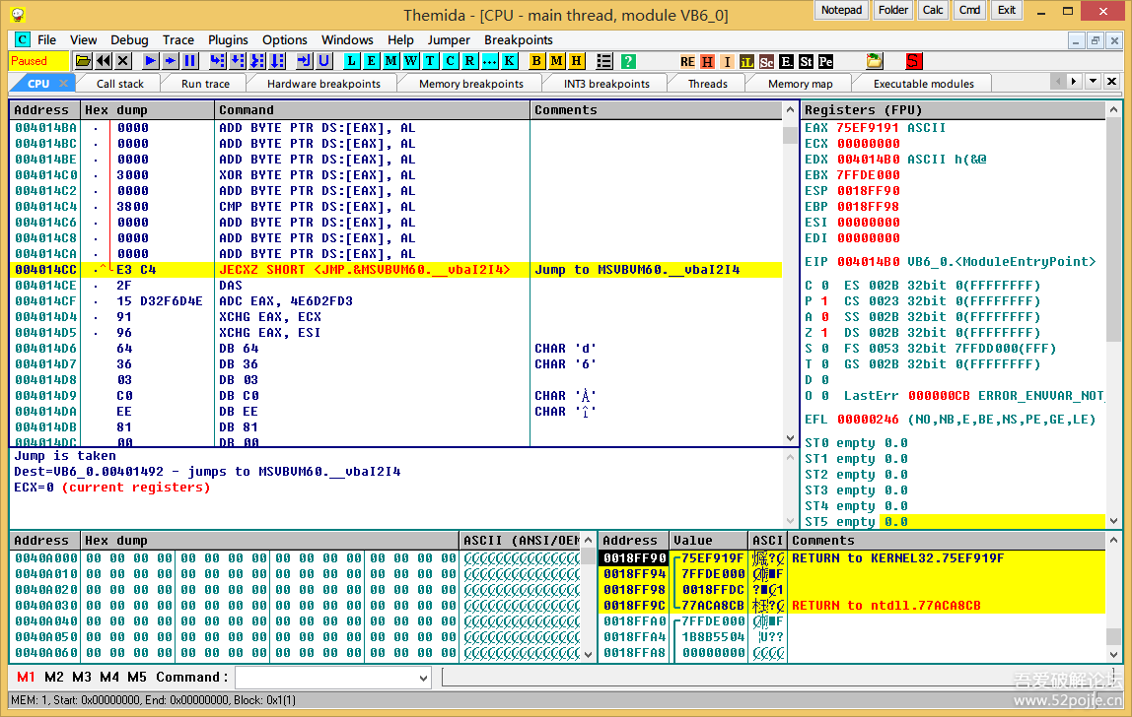
Task: Click the Notepad button in title bar
Action: tap(841, 10)
